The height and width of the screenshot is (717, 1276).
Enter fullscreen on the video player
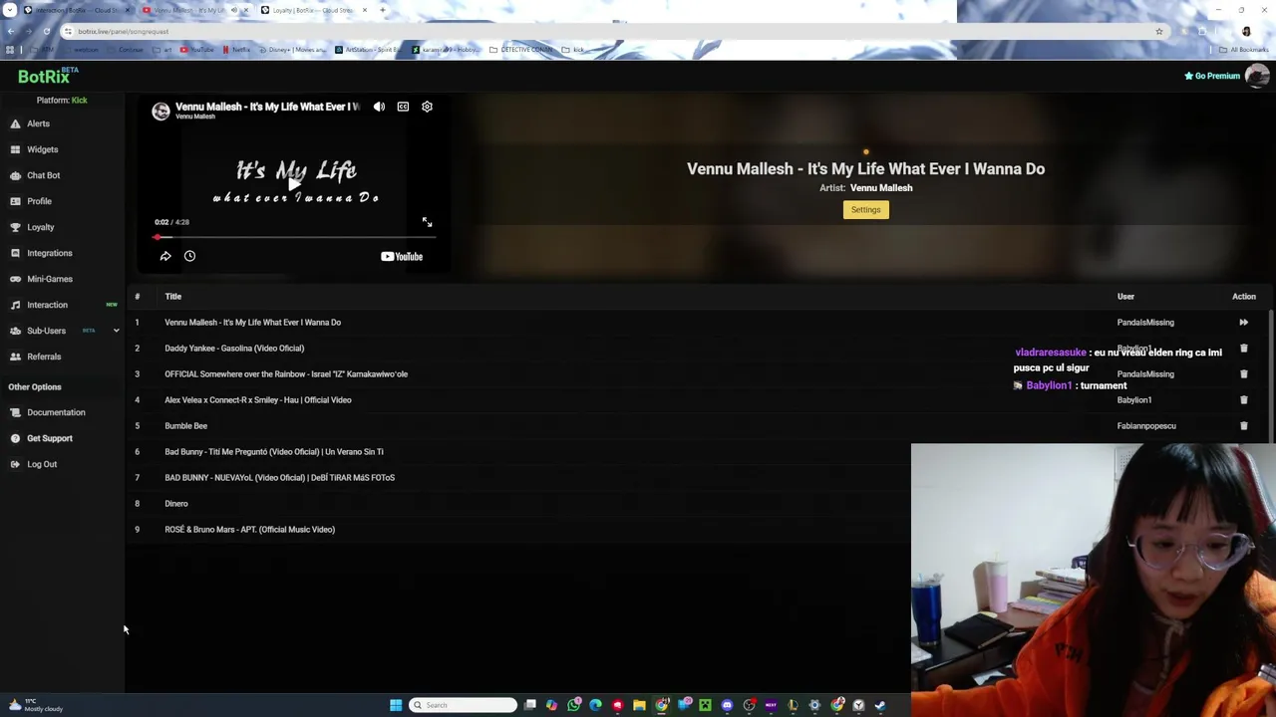(427, 222)
